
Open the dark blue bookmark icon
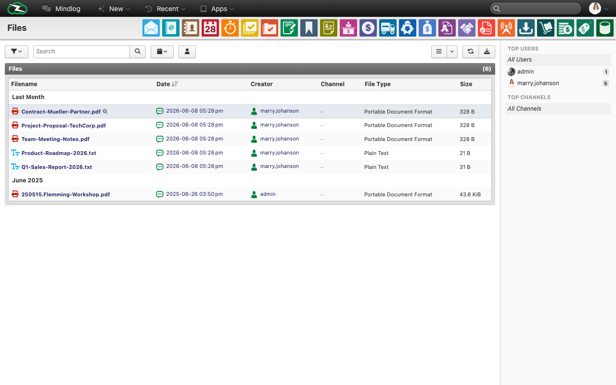tap(309, 28)
